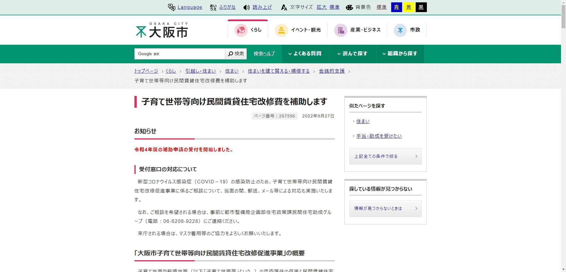Open 手当・助成を受けたい link
The width and height of the screenshot is (566, 272).
[x=379, y=136]
